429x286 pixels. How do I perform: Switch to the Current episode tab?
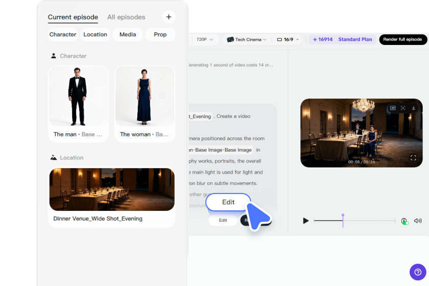point(73,17)
